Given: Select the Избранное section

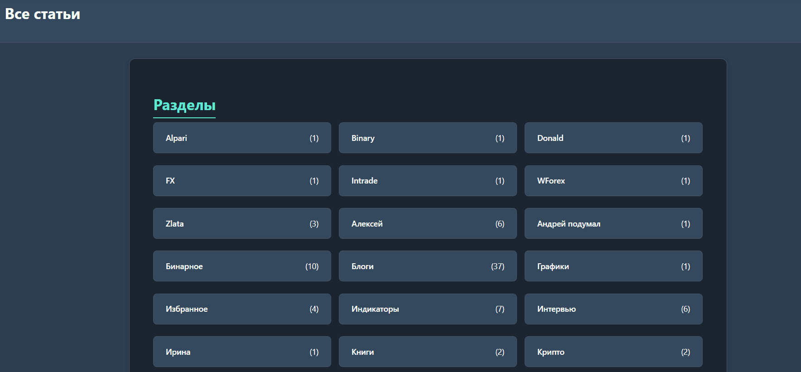Looking at the screenshot, I should [242, 309].
